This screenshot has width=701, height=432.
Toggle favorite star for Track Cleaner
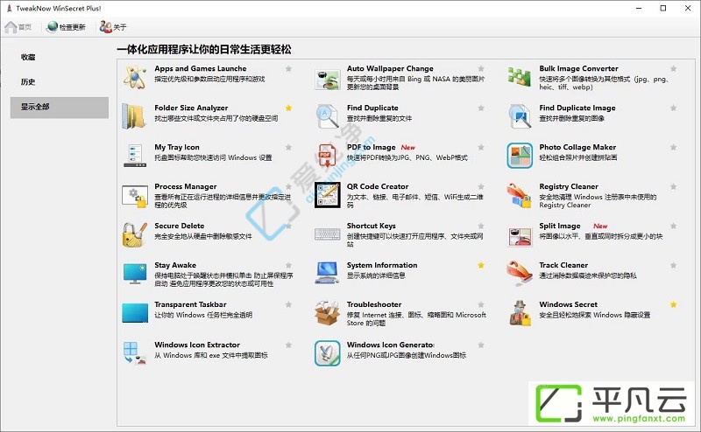(x=673, y=265)
